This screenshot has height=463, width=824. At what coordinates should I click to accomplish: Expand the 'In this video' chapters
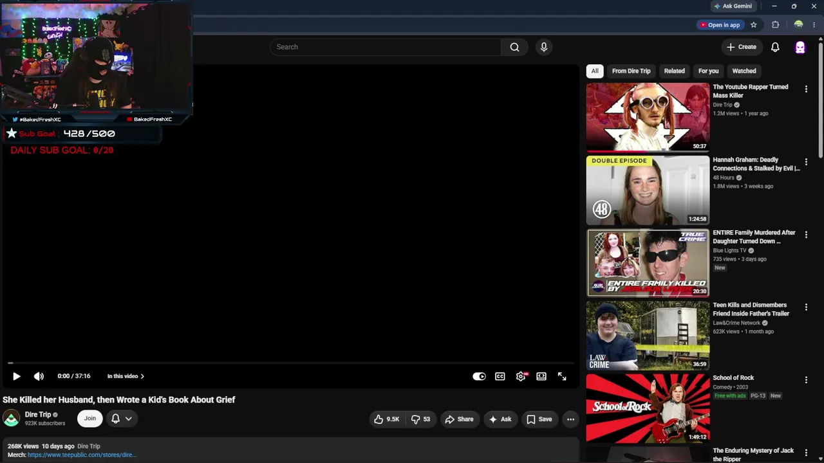(126, 376)
